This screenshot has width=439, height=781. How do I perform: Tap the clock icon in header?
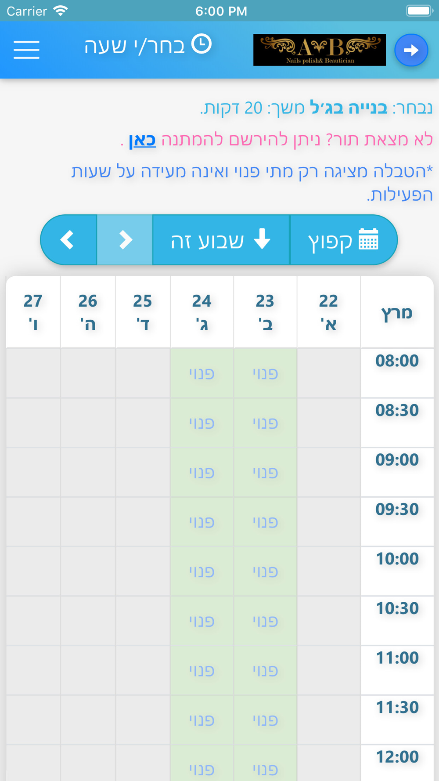coord(202,44)
